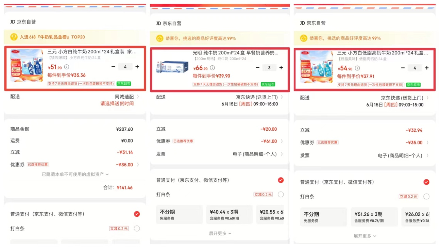Click plus button for 光明 纯牛奶

(281, 68)
